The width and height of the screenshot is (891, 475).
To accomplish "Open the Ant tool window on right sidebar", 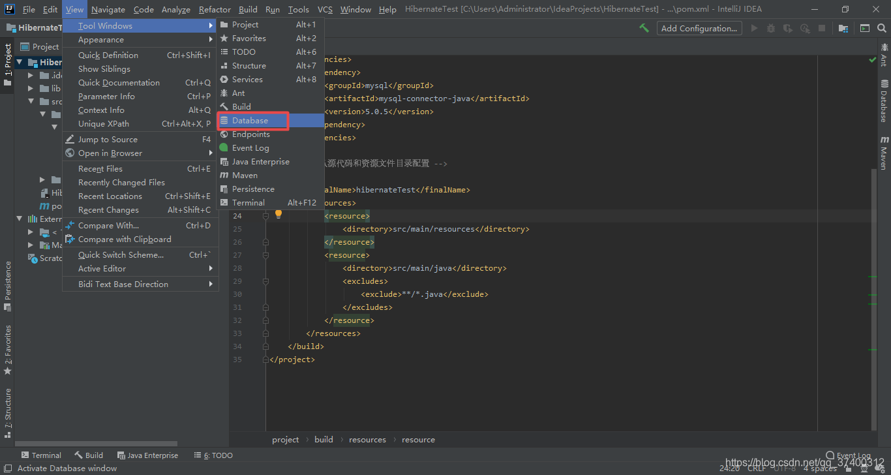I will tap(884, 55).
